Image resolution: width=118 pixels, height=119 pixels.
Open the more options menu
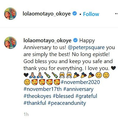(x=117, y=14)
